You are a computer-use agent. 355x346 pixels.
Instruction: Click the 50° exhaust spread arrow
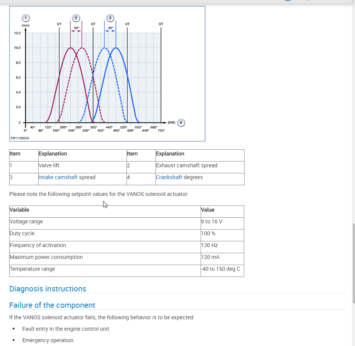[x=76, y=31]
